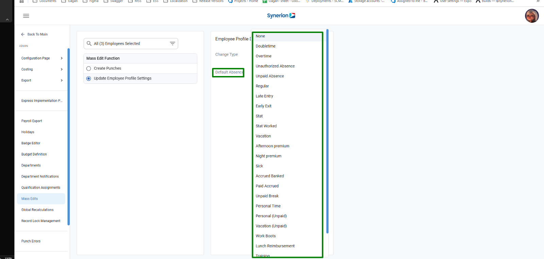Open the User settings Expo bookmark
The height and width of the screenshot is (259, 544).
(453, 1)
